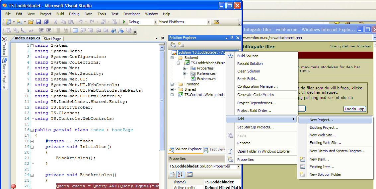Choose Existing Web Site in submenu

click(x=335, y=143)
